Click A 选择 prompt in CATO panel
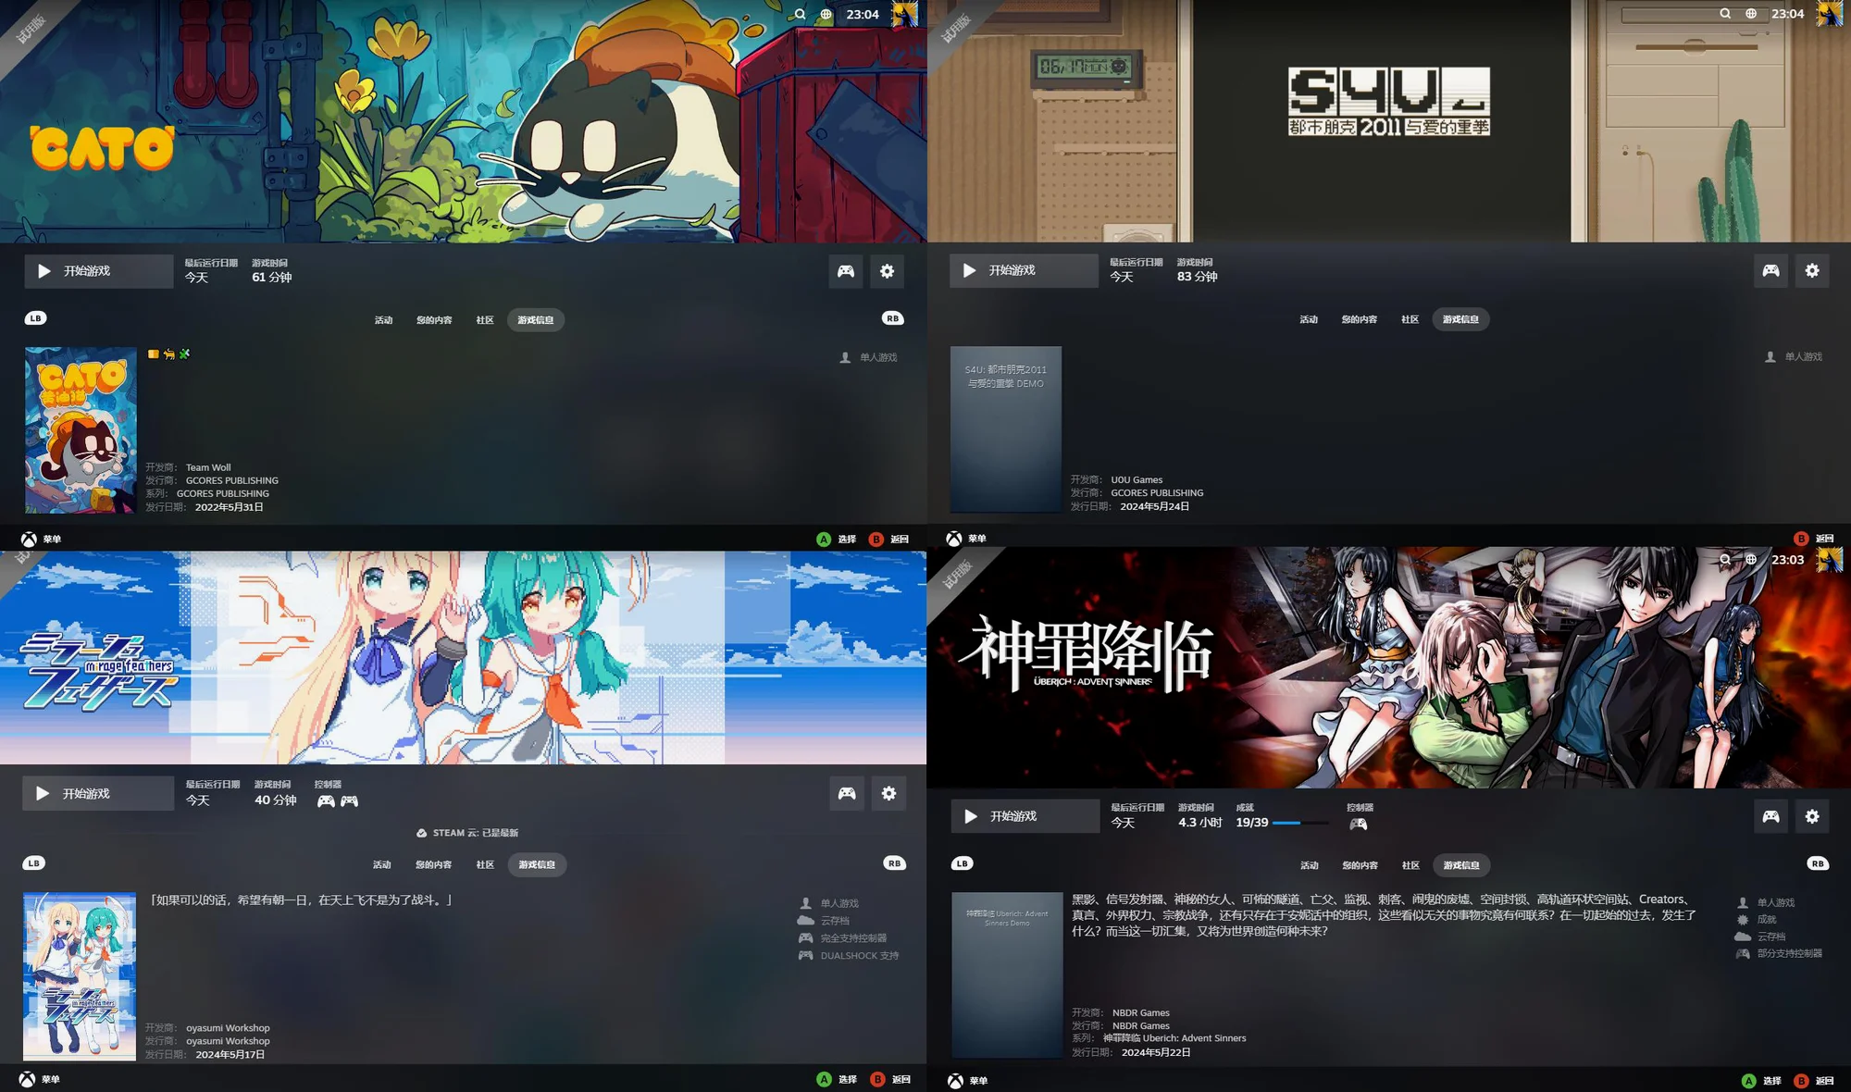Image resolution: width=1851 pixels, height=1092 pixels. point(837,539)
